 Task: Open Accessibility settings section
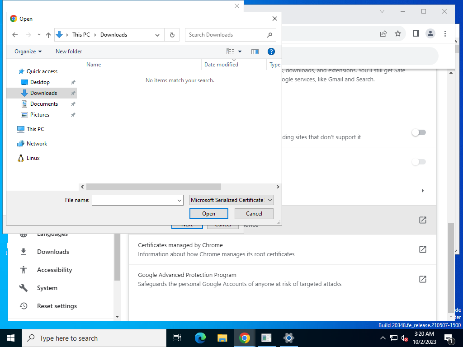click(x=54, y=270)
